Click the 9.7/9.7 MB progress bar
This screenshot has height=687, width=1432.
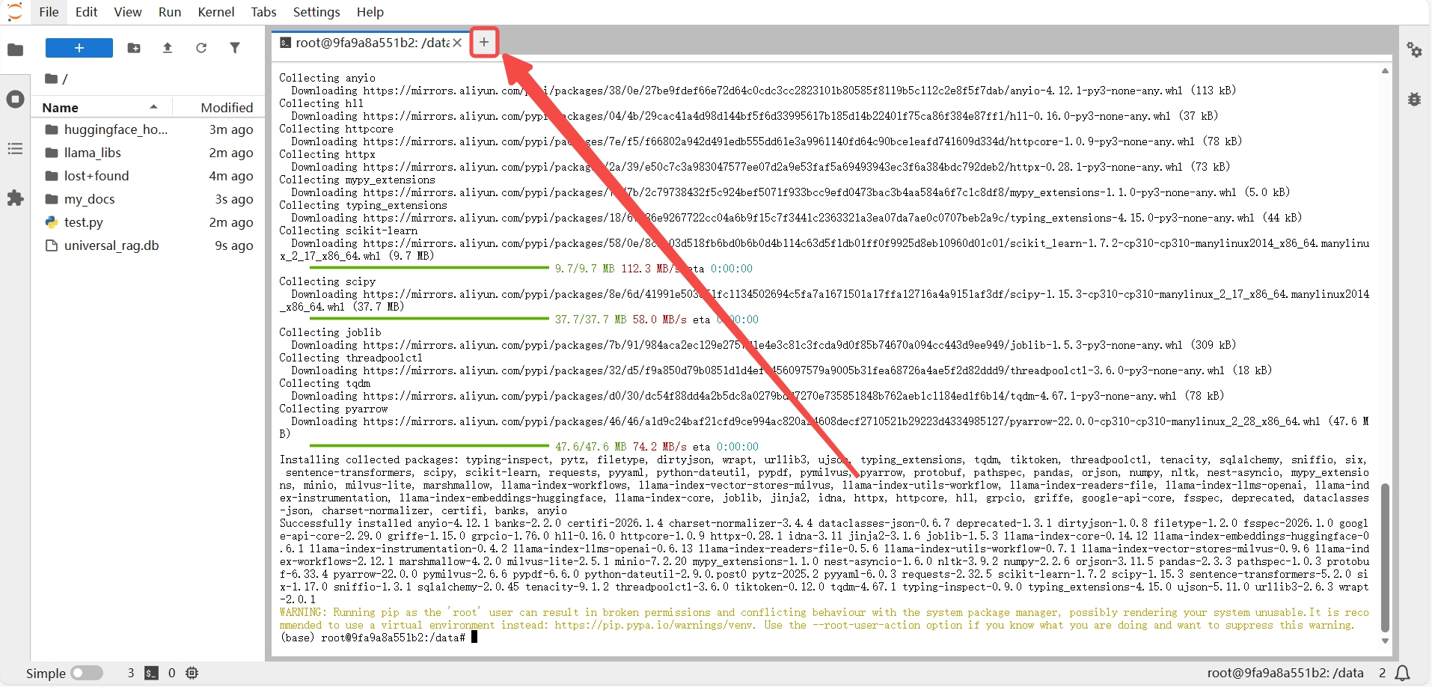[429, 269]
